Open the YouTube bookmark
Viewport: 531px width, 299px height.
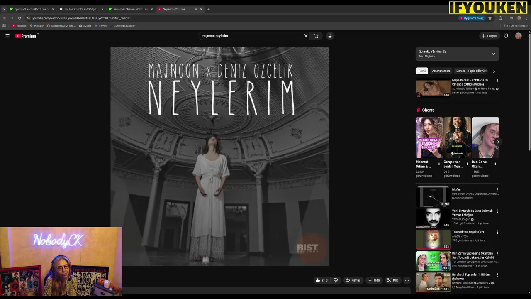pyautogui.click(x=19, y=26)
